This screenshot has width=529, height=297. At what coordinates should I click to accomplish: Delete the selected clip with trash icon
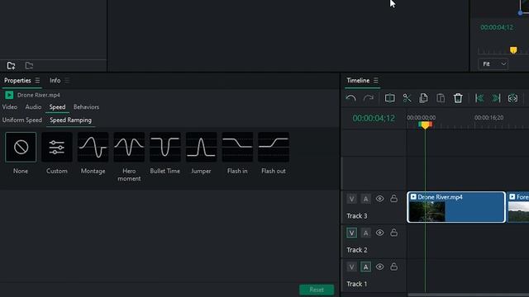tap(458, 98)
